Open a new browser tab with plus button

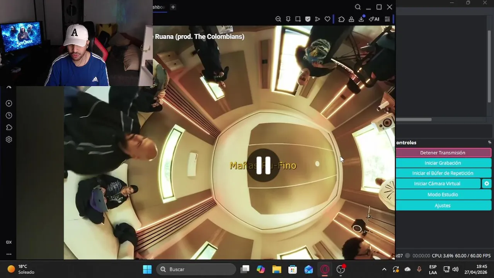click(x=173, y=7)
